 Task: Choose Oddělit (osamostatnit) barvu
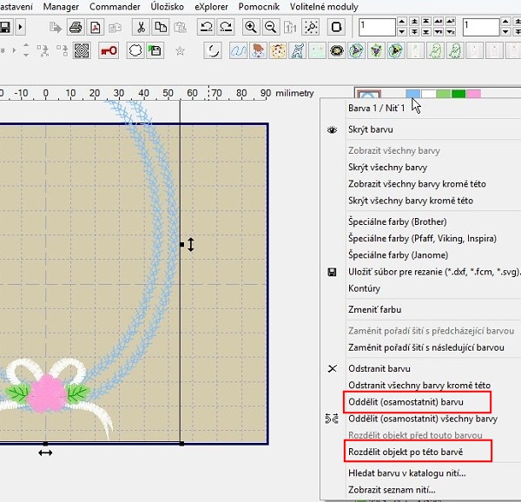[406, 402]
